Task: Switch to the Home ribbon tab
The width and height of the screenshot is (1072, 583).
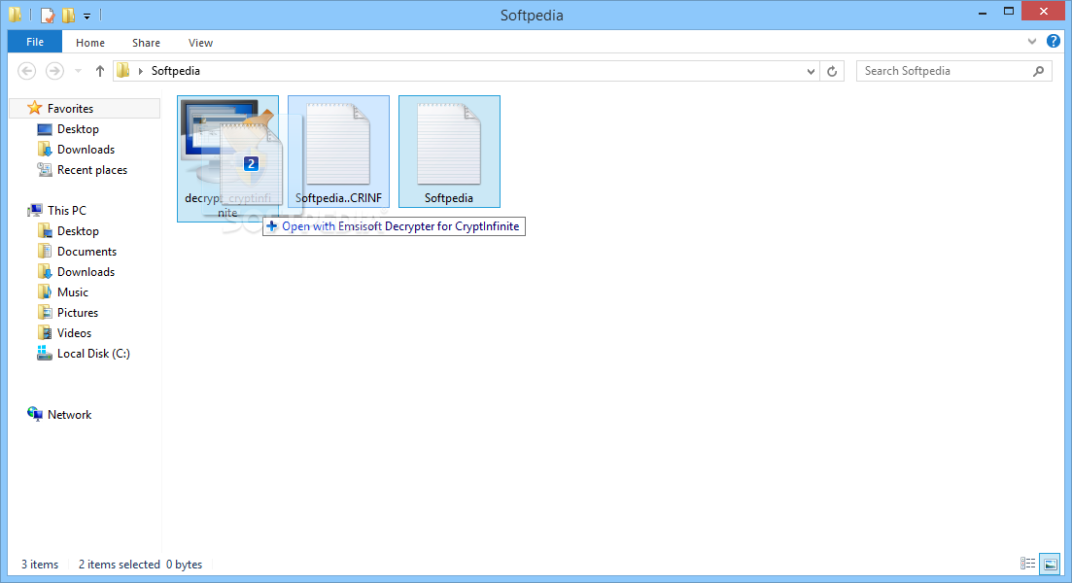Action: (90, 43)
